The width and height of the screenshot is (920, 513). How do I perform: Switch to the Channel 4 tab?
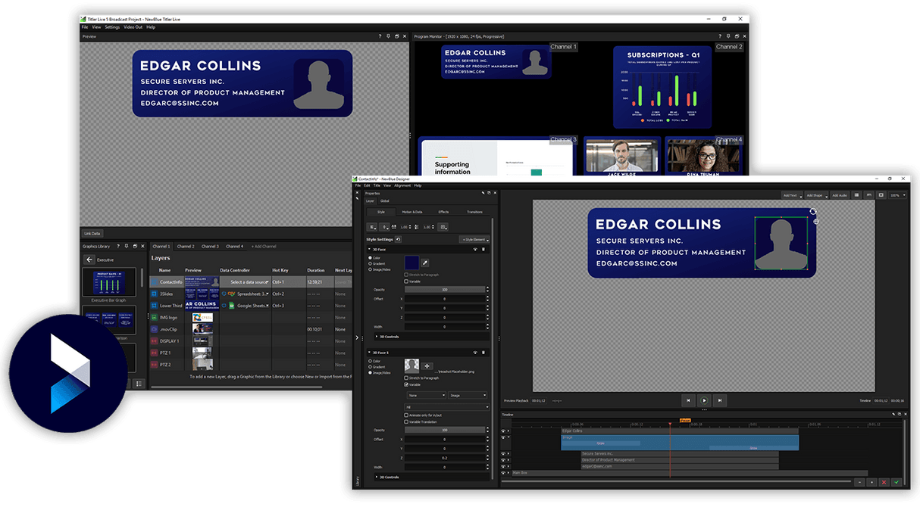[x=235, y=247]
